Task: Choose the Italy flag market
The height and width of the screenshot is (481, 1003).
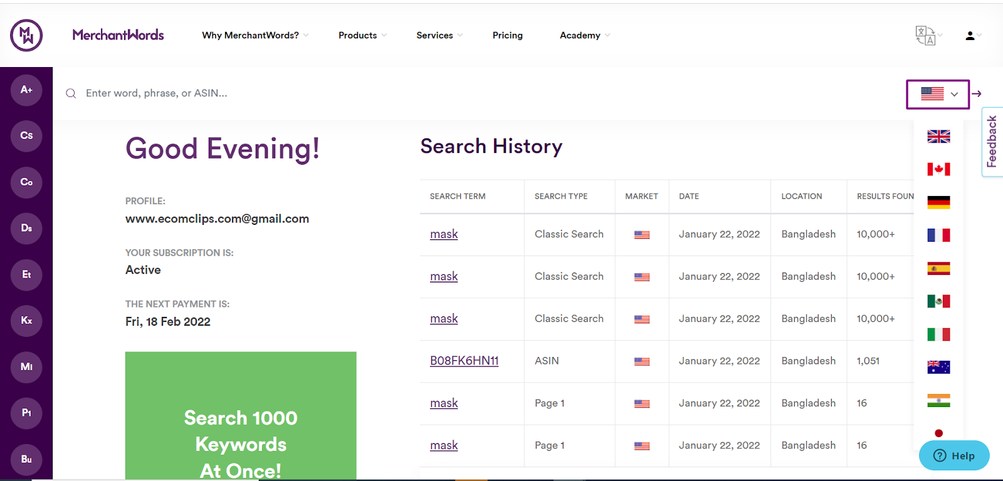Action: 938,334
